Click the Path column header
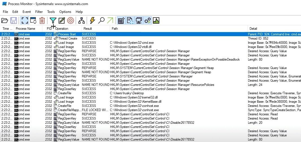Viewport: 301px width, 142px height. click(x=178, y=29)
